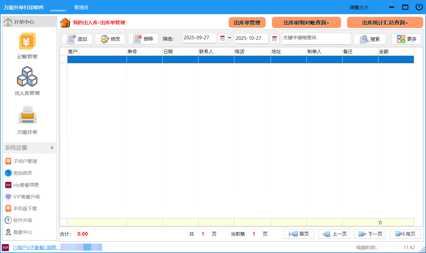Sort by the 金额 column header
Image resolution: width=426 pixels, height=253 pixels.
click(x=396, y=51)
